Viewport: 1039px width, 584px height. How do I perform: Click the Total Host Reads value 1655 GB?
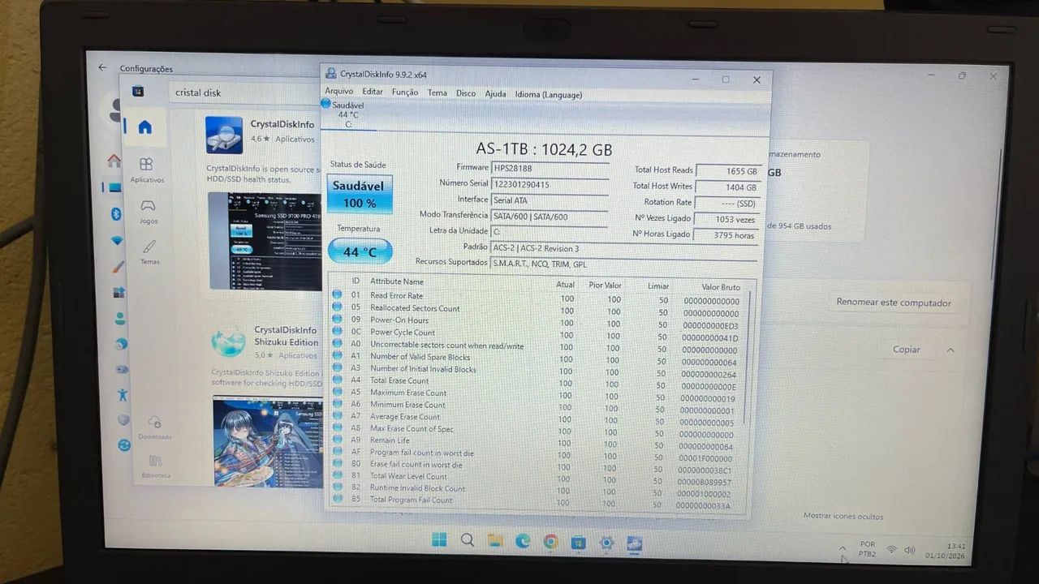(727, 171)
